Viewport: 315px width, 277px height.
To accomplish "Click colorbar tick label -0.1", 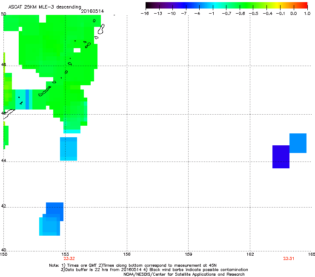I will click(281, 14).
